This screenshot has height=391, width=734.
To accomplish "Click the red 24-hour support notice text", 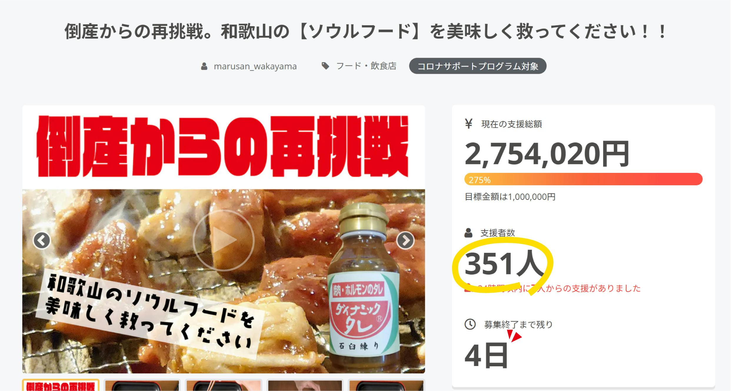I will coord(552,288).
